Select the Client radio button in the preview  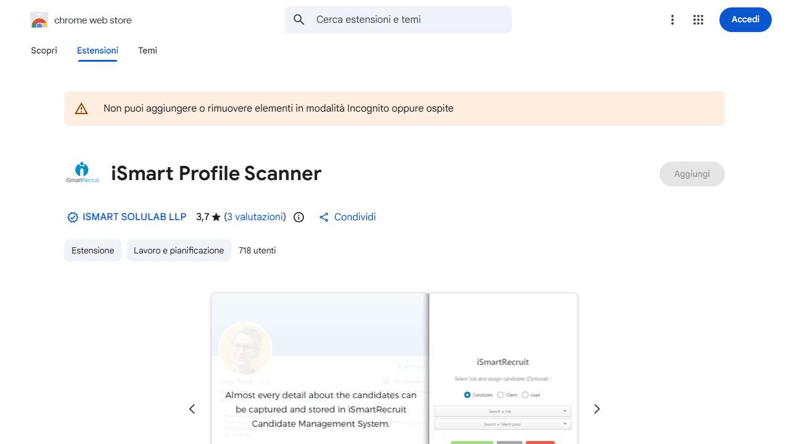point(500,395)
